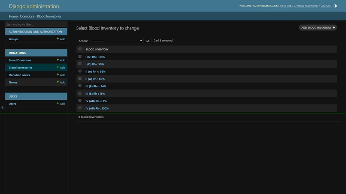The image size is (346, 194).
Task: Select Blood Inventories in the sidebar
Action: 20,68
